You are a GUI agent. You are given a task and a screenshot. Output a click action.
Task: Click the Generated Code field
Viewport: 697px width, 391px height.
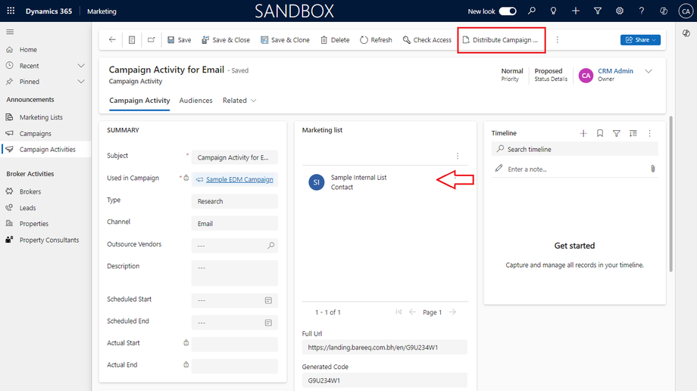tap(385, 380)
